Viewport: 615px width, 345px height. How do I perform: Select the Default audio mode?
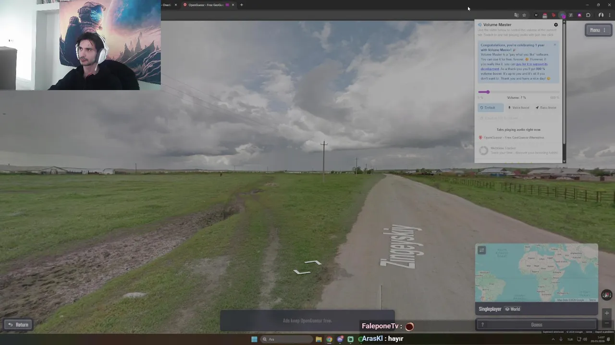tap(490, 108)
